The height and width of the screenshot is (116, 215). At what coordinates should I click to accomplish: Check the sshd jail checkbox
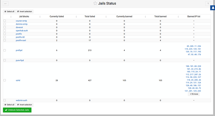tap(5, 80)
